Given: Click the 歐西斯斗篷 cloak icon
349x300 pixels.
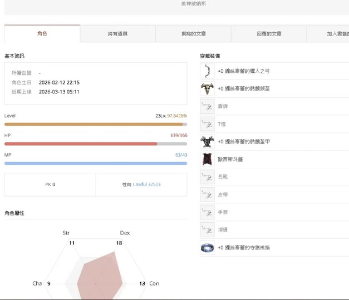Looking at the screenshot, I should 207,159.
